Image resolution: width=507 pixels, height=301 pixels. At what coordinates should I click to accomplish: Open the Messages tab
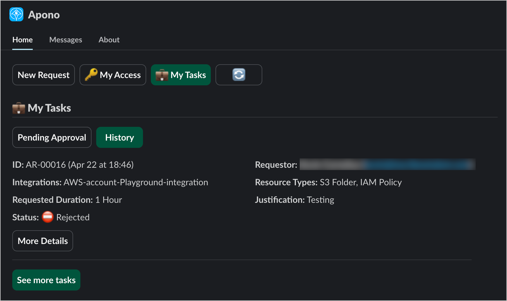[65, 40]
